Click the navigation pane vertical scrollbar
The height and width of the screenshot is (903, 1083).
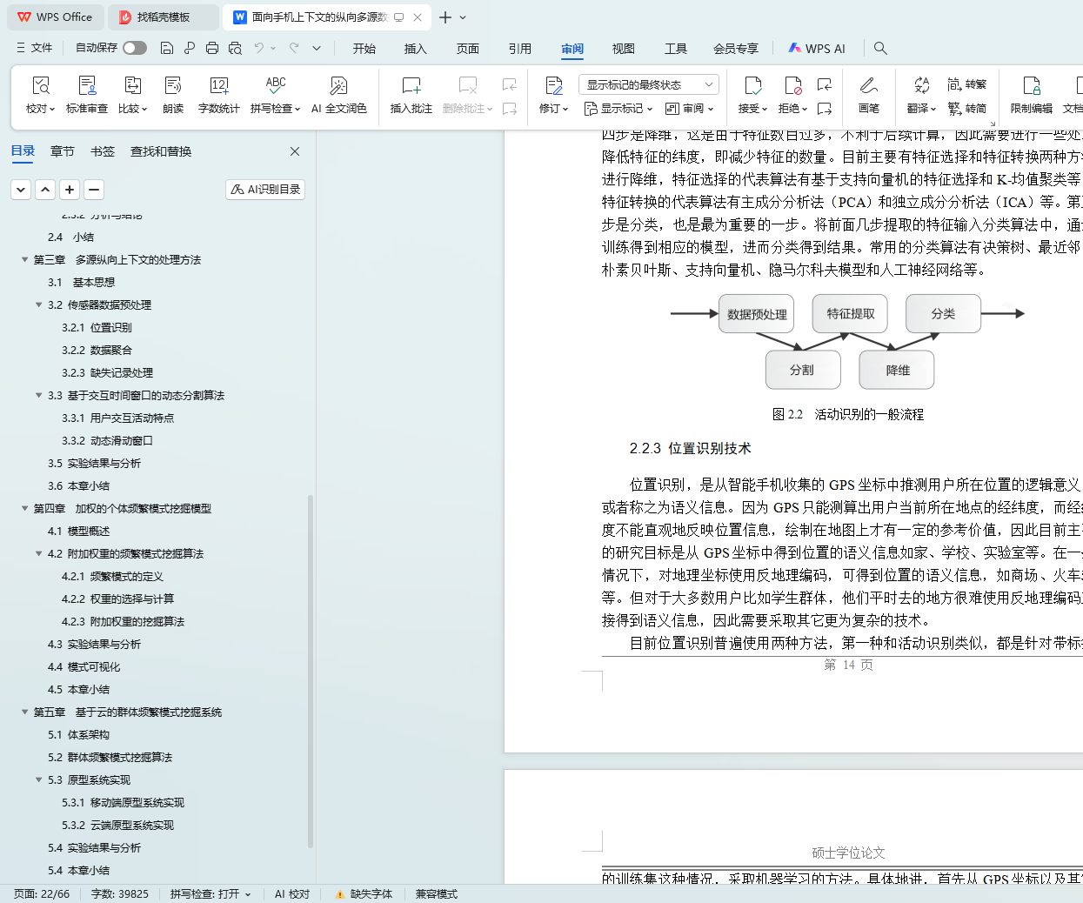[311, 670]
